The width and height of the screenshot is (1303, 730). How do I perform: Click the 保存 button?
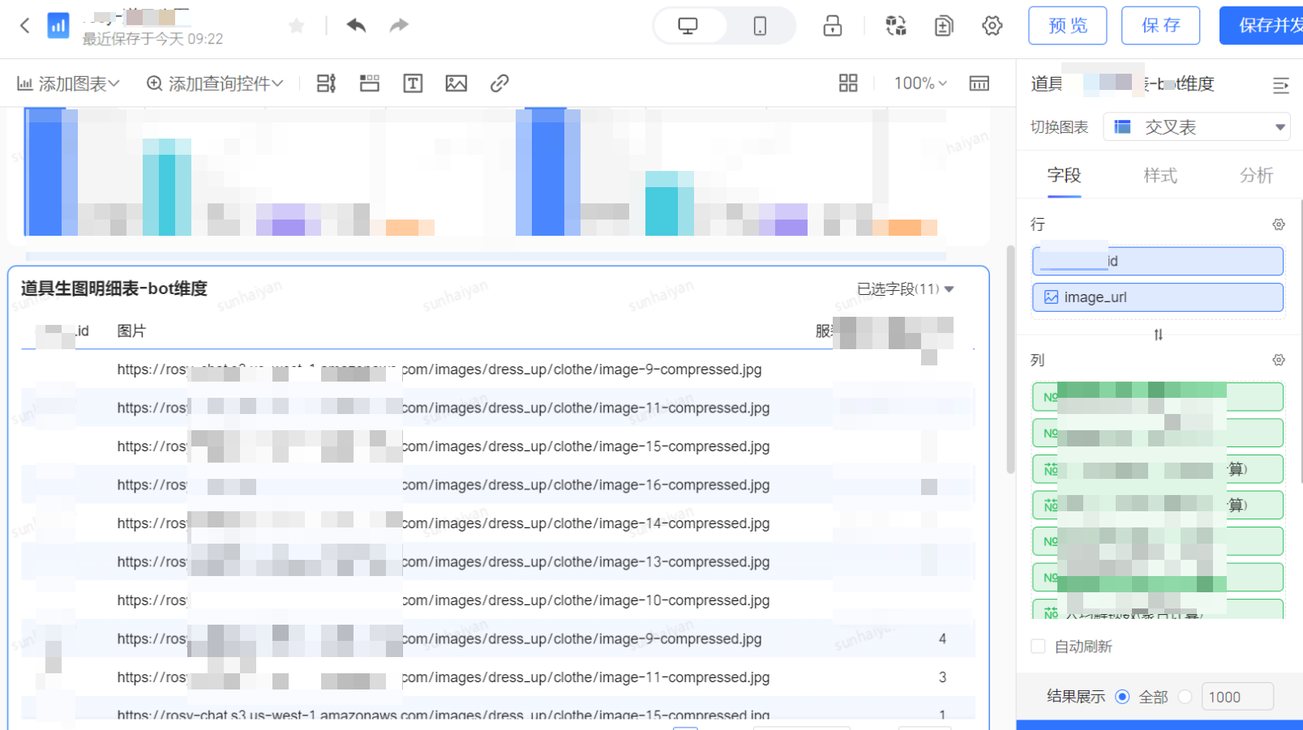pyautogui.click(x=1160, y=26)
